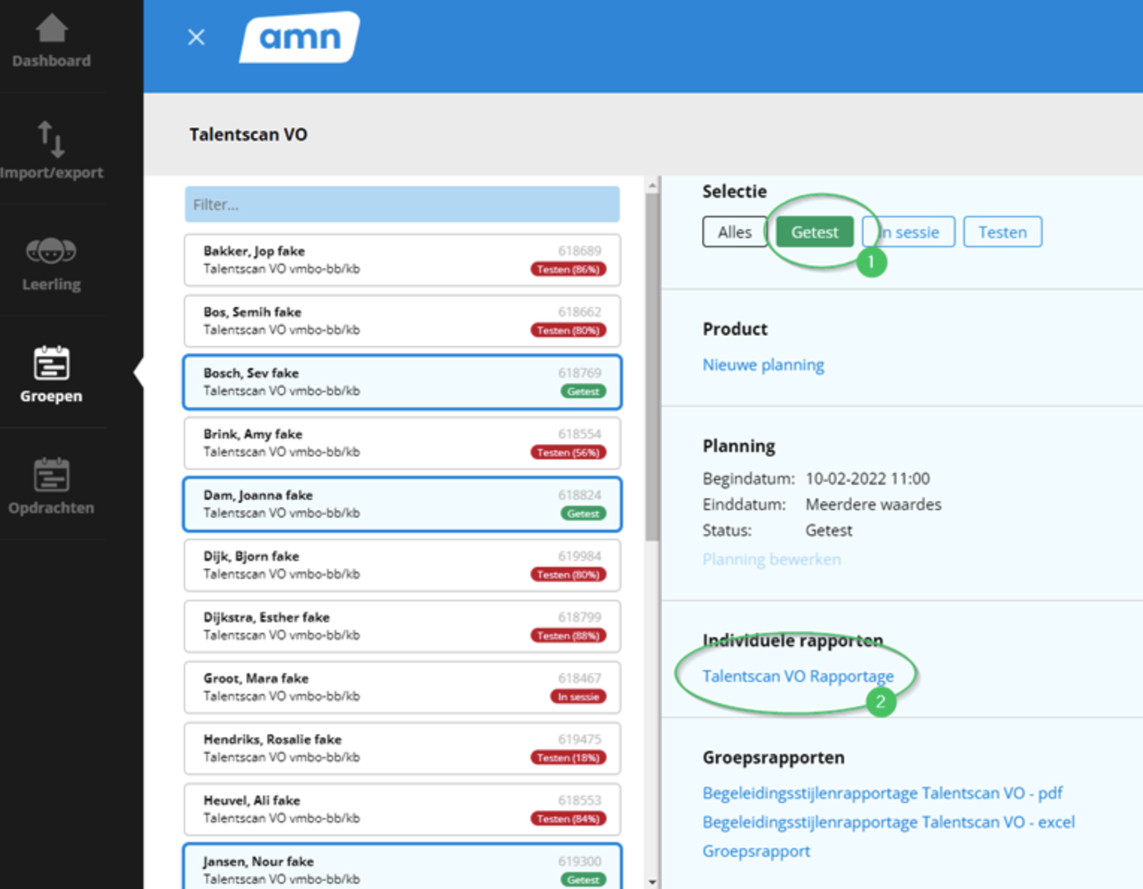This screenshot has width=1143, height=889.
Task: Switch selection to Testen filter
Action: pos(1002,232)
